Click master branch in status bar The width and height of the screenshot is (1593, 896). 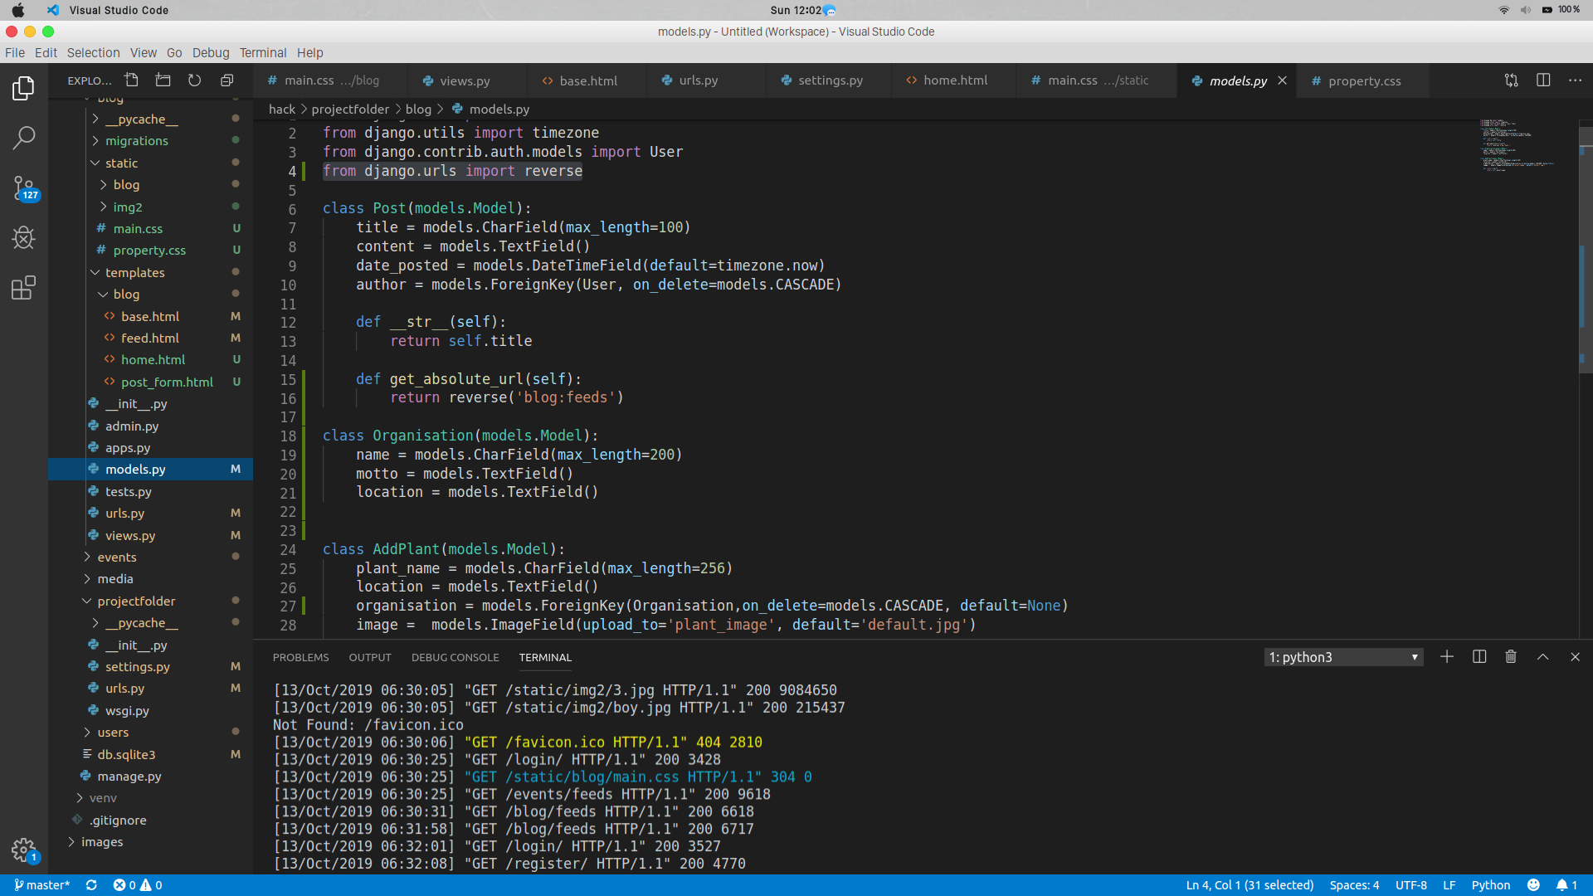click(41, 885)
